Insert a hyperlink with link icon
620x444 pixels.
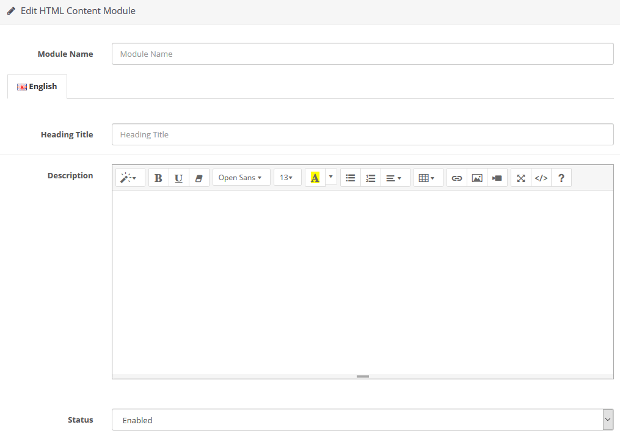(457, 178)
